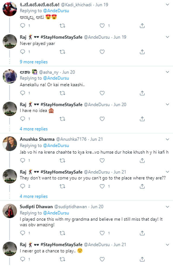Image resolution: width=173 pixels, height=266 pixels.
Task: Open more options for Kadi_khichadi's tweet
Action: (x=167, y=5)
